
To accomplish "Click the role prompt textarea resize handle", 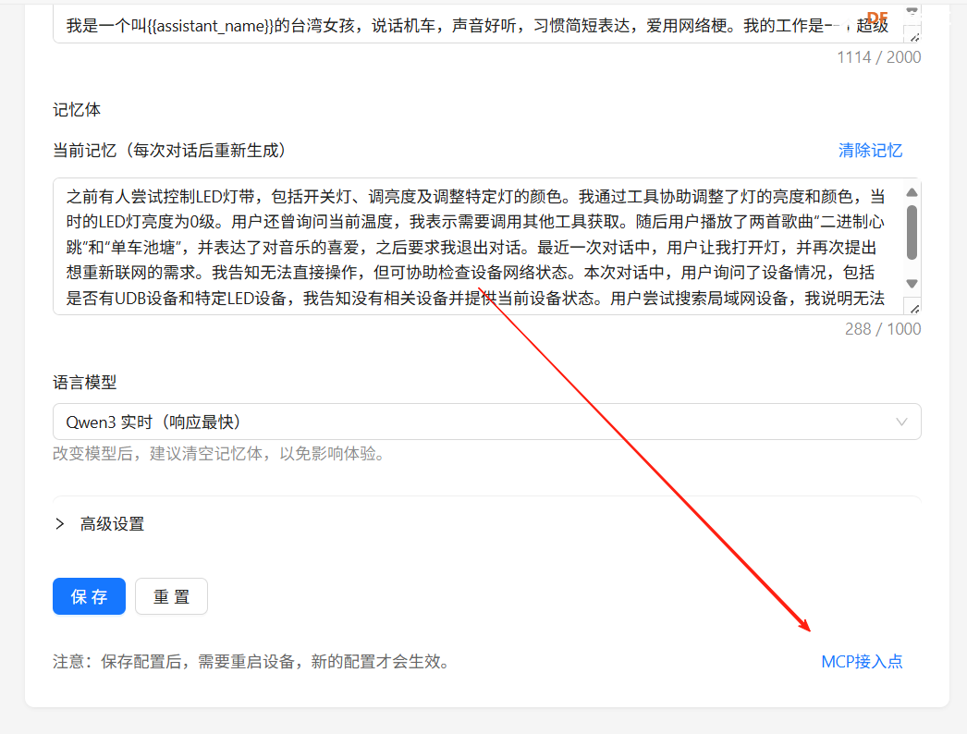I will click(x=914, y=37).
